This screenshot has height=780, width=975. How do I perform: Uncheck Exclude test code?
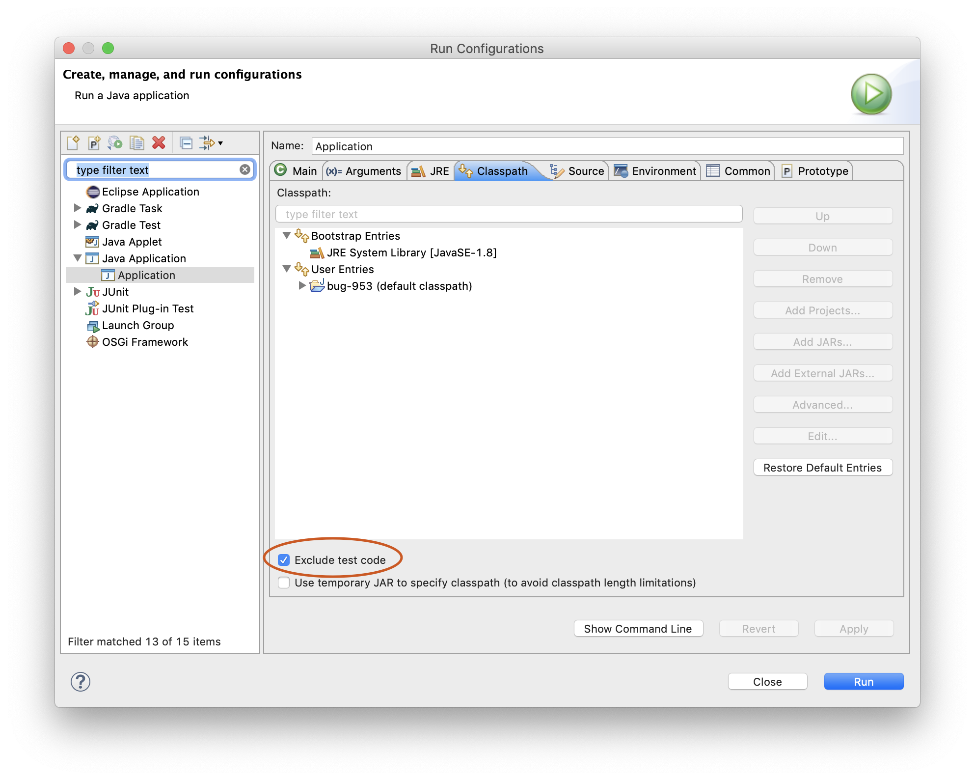point(284,560)
